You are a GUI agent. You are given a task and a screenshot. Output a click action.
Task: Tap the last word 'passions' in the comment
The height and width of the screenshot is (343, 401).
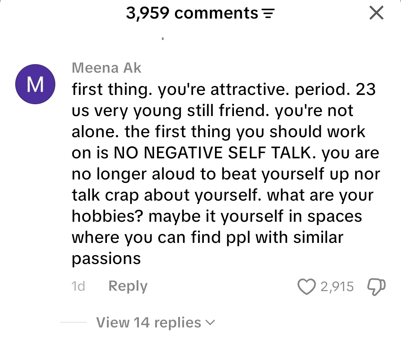click(x=106, y=259)
